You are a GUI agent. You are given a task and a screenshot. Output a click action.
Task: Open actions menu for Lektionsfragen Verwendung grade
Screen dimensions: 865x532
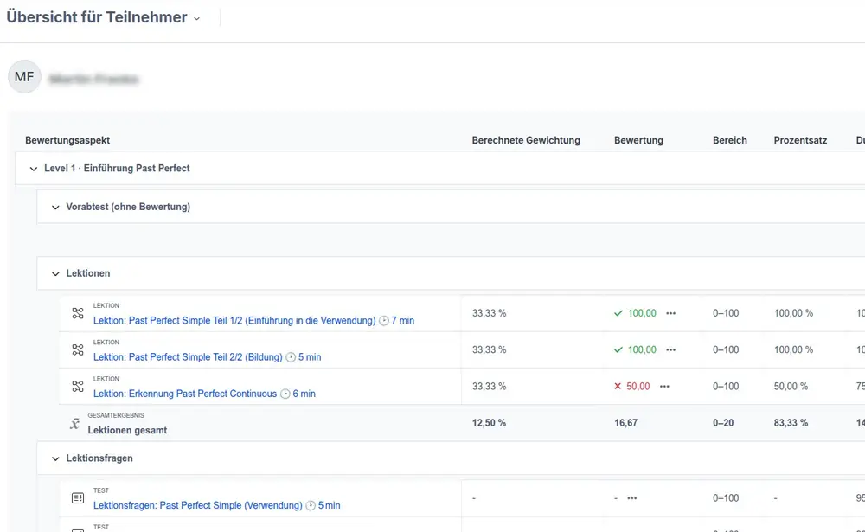point(631,499)
